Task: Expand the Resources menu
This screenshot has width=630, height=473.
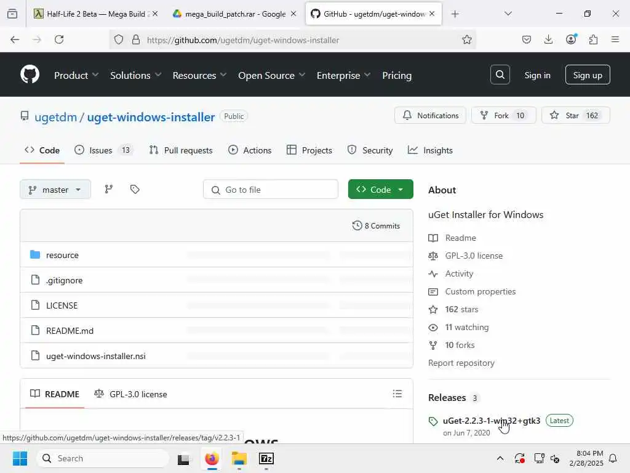Action: click(x=200, y=75)
